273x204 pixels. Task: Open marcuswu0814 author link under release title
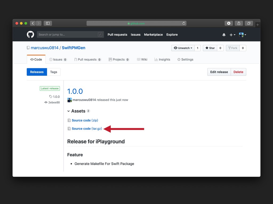pos(84,100)
